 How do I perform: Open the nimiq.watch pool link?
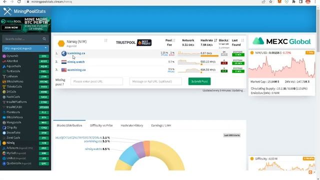[75, 62]
